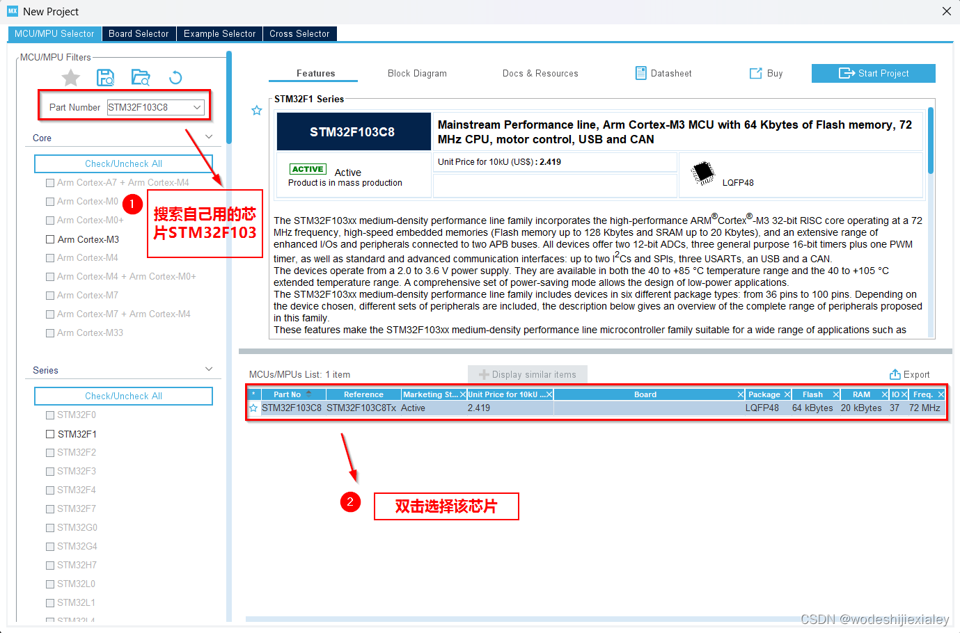Click Start Project button
960x633 pixels.
pyautogui.click(x=874, y=73)
